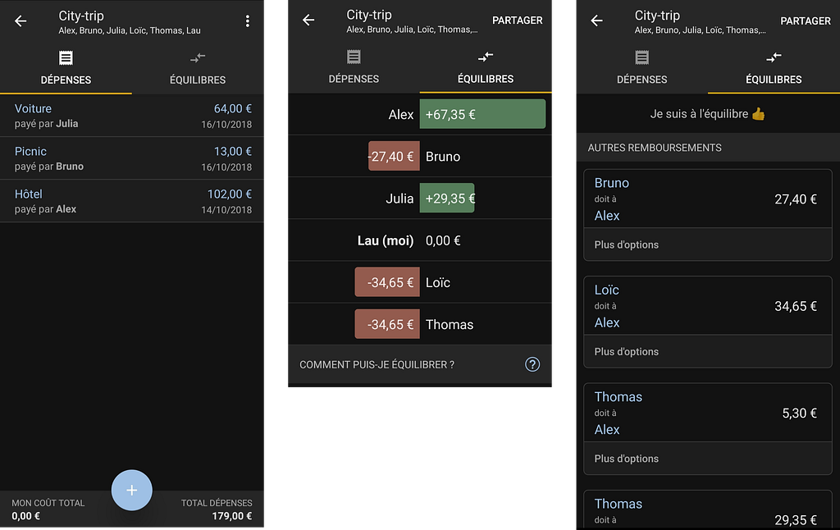
Task: Click arrows icon on middle screen's Équilibres tab
Action: (486, 57)
